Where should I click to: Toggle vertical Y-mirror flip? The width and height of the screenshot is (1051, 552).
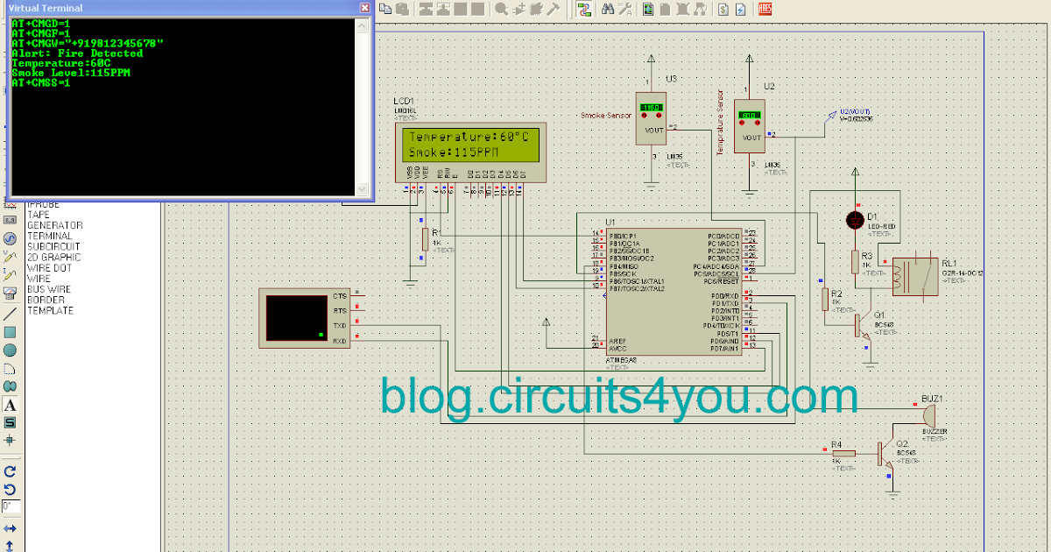(x=9, y=547)
